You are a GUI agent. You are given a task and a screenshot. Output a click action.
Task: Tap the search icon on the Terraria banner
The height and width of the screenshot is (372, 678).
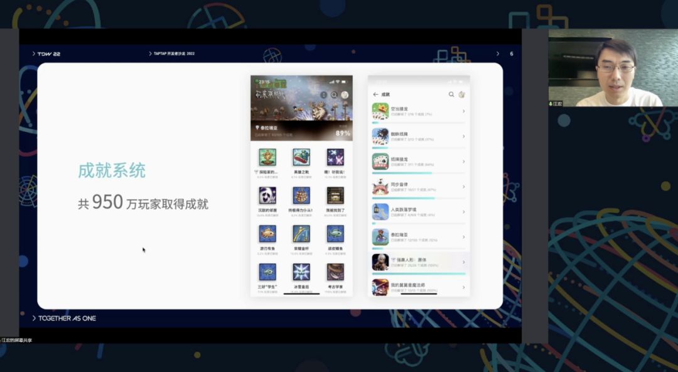(334, 95)
